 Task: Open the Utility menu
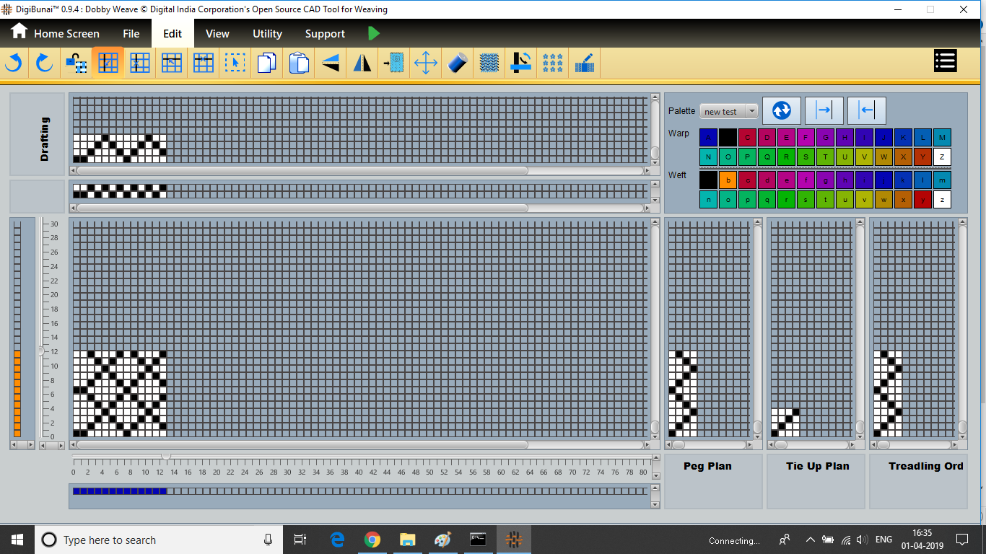267,34
